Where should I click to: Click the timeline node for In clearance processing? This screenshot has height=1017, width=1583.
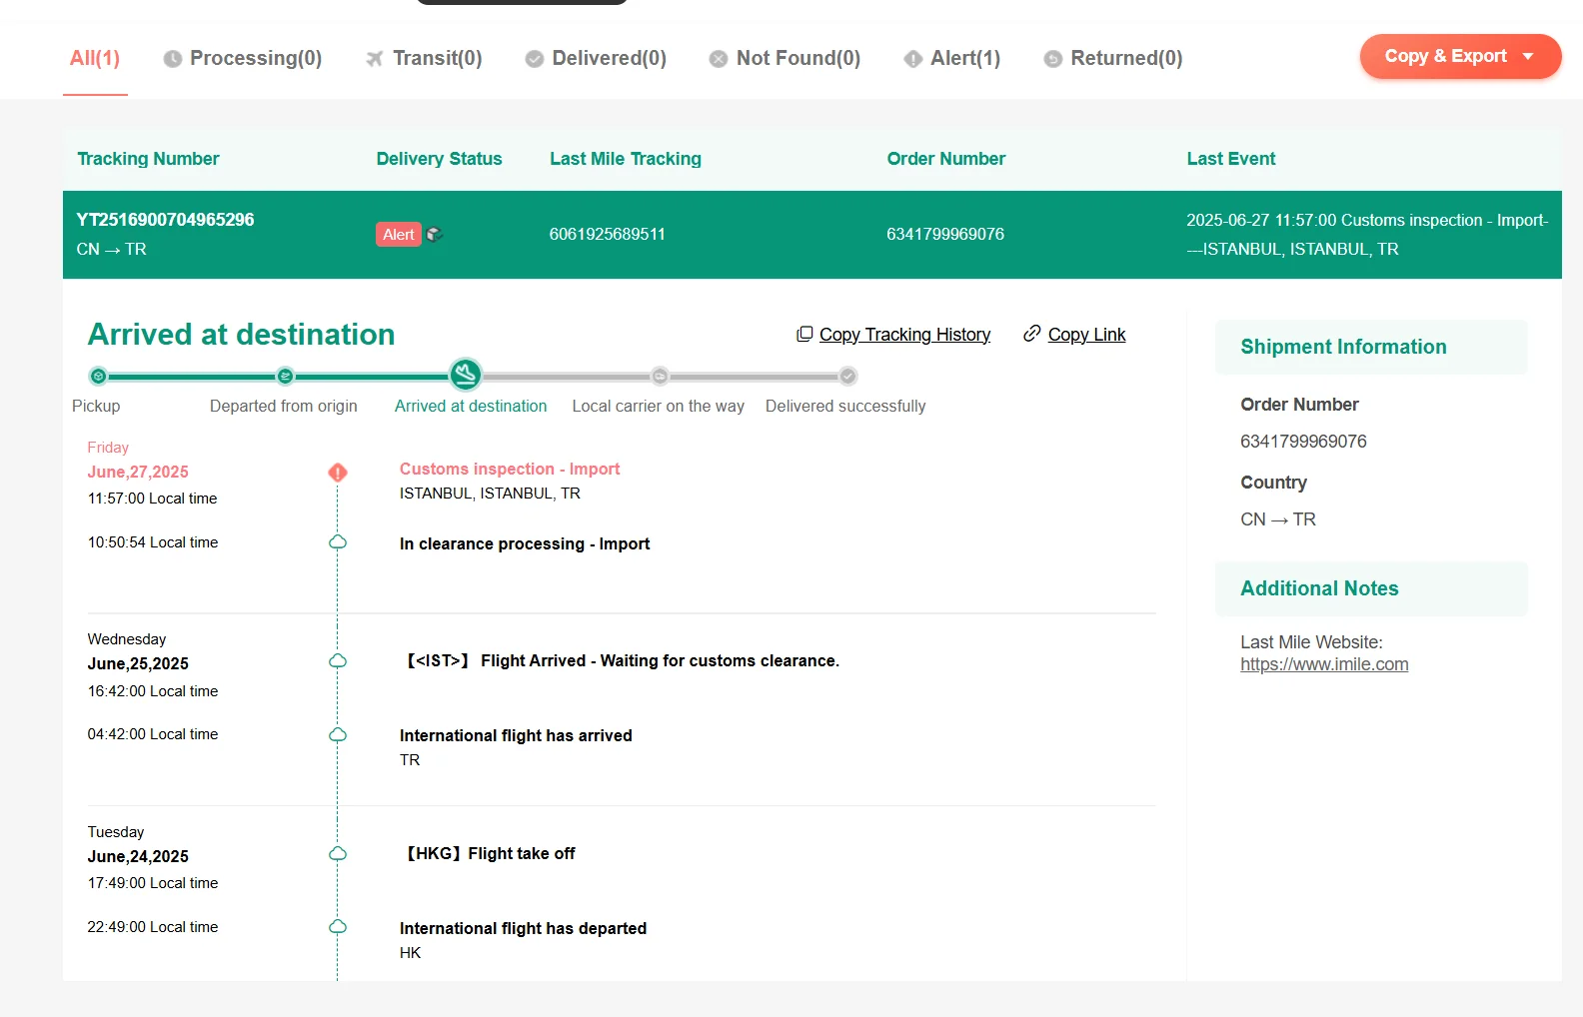point(338,542)
